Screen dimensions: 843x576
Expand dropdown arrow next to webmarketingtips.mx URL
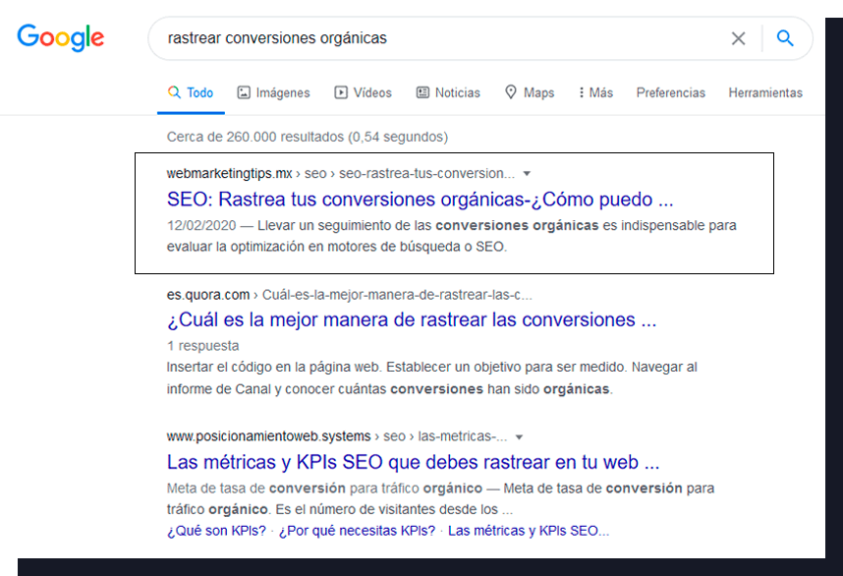point(528,173)
